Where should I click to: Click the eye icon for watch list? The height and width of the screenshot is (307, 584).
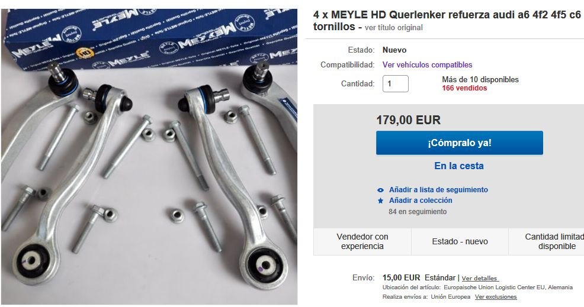point(380,190)
